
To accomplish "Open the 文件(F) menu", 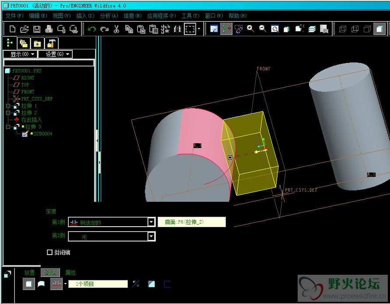I will [x=14, y=16].
